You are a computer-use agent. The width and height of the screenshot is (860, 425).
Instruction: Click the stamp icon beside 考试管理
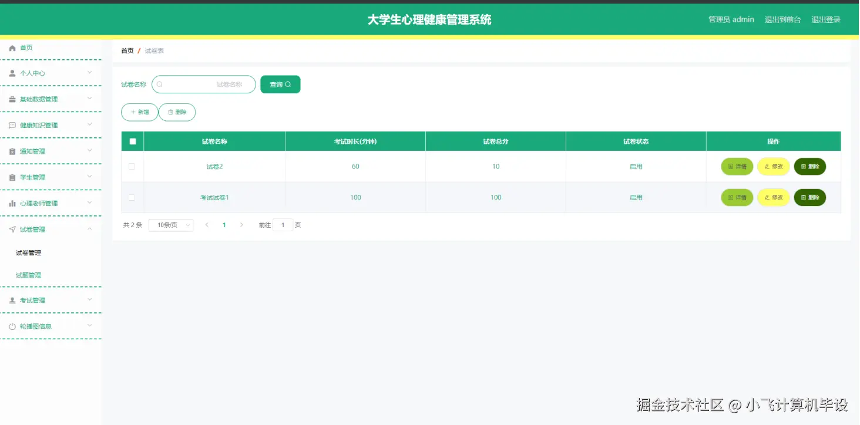(12, 301)
